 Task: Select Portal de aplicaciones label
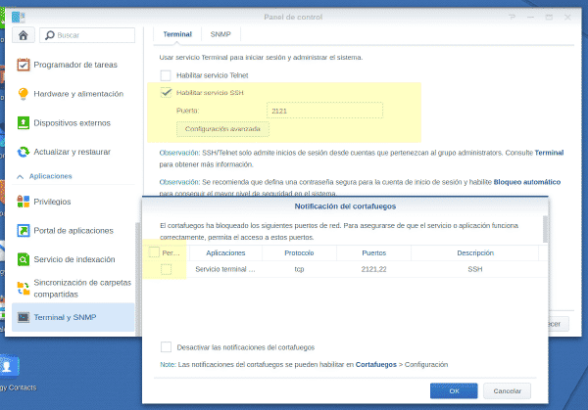(x=73, y=230)
